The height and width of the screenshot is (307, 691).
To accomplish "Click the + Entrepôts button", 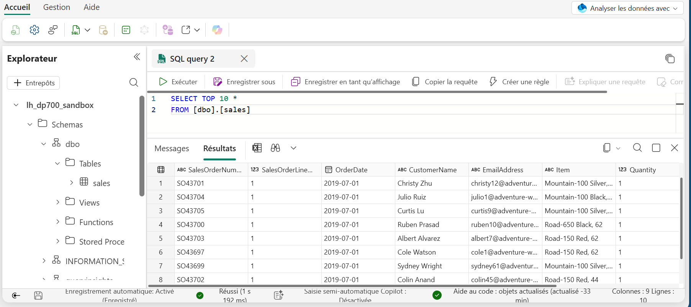I will click(x=34, y=83).
